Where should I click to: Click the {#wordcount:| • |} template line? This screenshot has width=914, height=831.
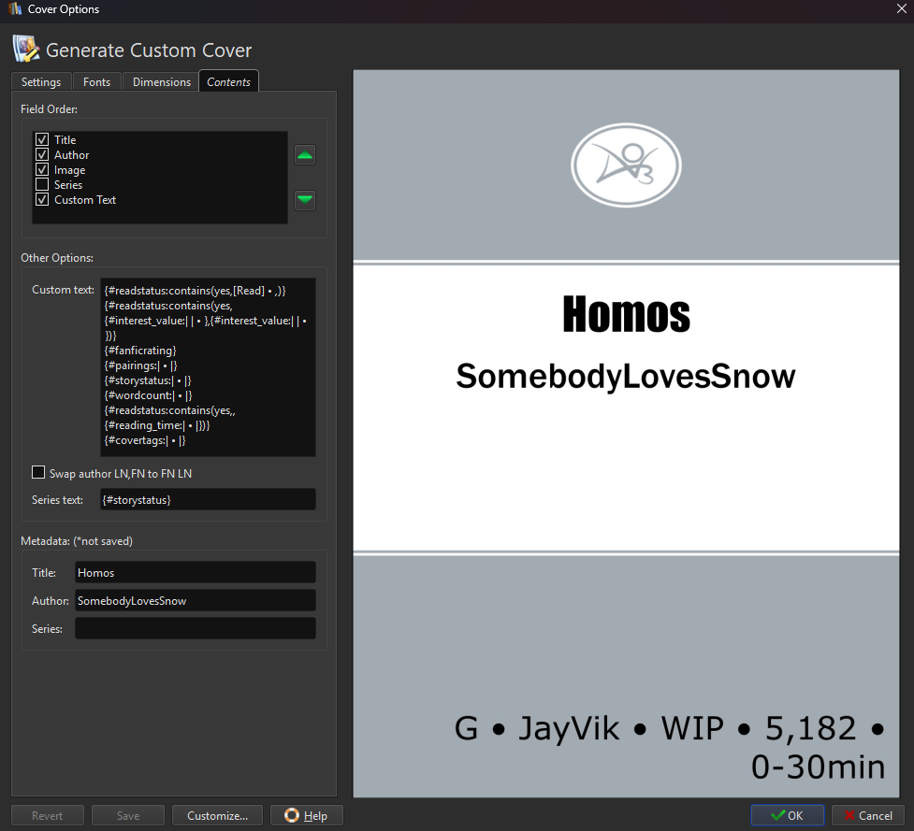(148, 395)
